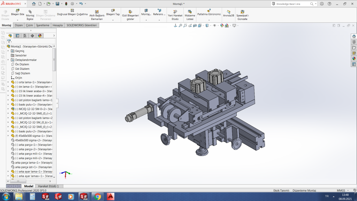Open the DisplayManager color ball tab
The width and height of the screenshot is (357, 201).
coord(40,36)
